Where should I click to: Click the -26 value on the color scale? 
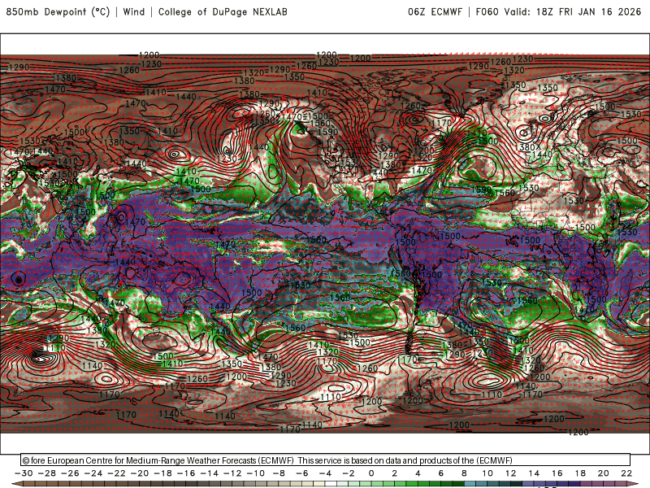coord(70,473)
